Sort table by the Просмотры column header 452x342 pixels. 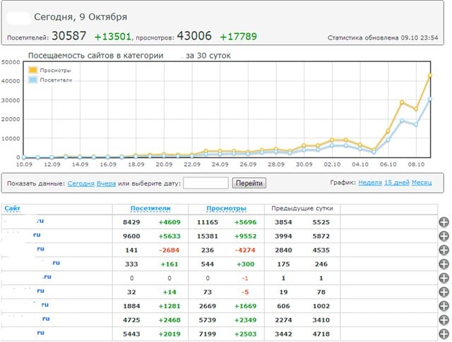pyautogui.click(x=226, y=209)
